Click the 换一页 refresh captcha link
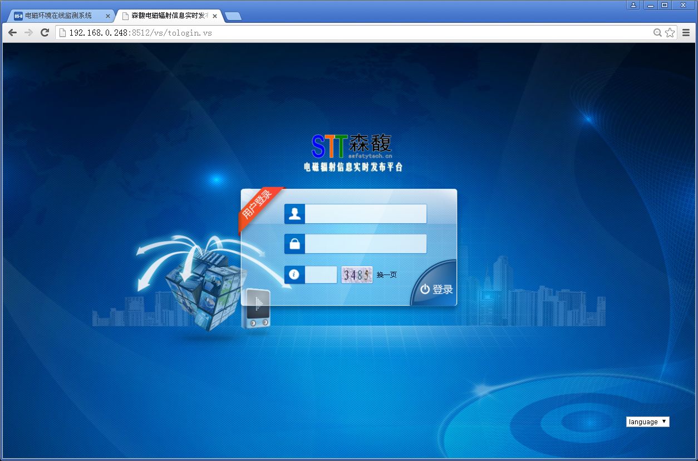The height and width of the screenshot is (461, 698). tap(386, 275)
